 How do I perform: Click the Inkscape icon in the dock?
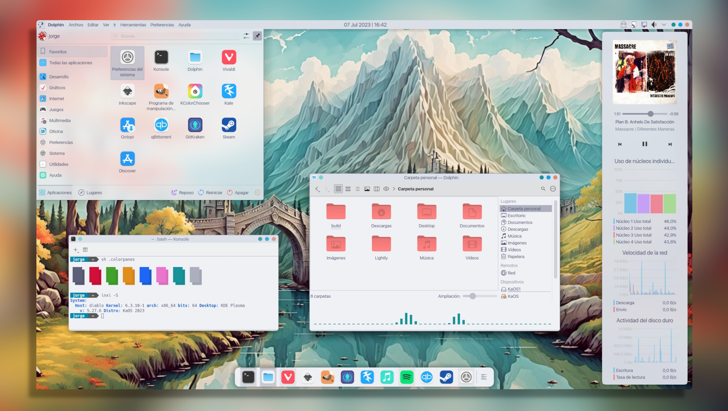[x=308, y=377]
